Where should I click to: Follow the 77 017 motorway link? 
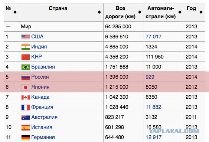pyautogui.click(x=153, y=37)
